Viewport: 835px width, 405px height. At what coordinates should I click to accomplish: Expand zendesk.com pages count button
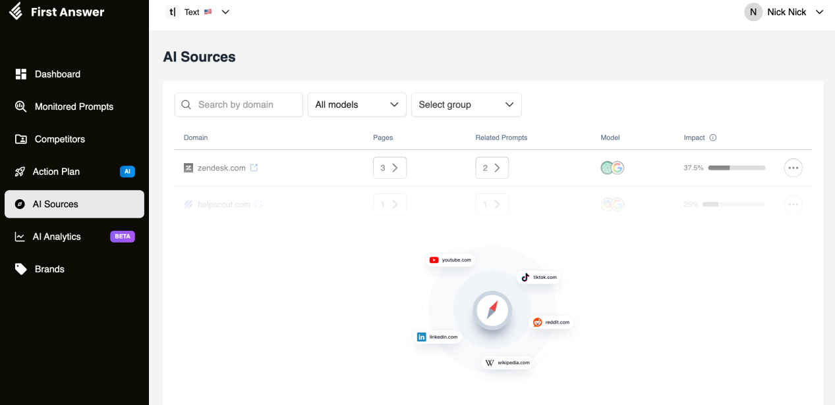click(x=389, y=168)
